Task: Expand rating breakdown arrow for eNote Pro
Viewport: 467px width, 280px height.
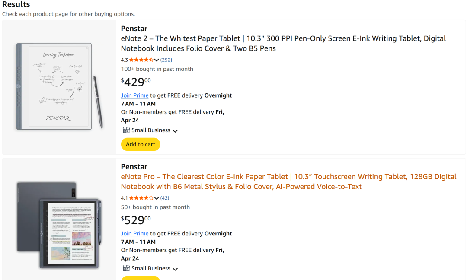Action: click(157, 198)
